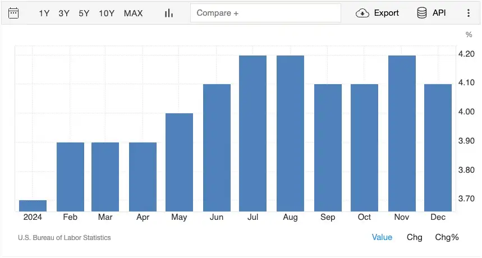Click the May bar in the chart
This screenshot has width=482, height=258.
pos(179,162)
